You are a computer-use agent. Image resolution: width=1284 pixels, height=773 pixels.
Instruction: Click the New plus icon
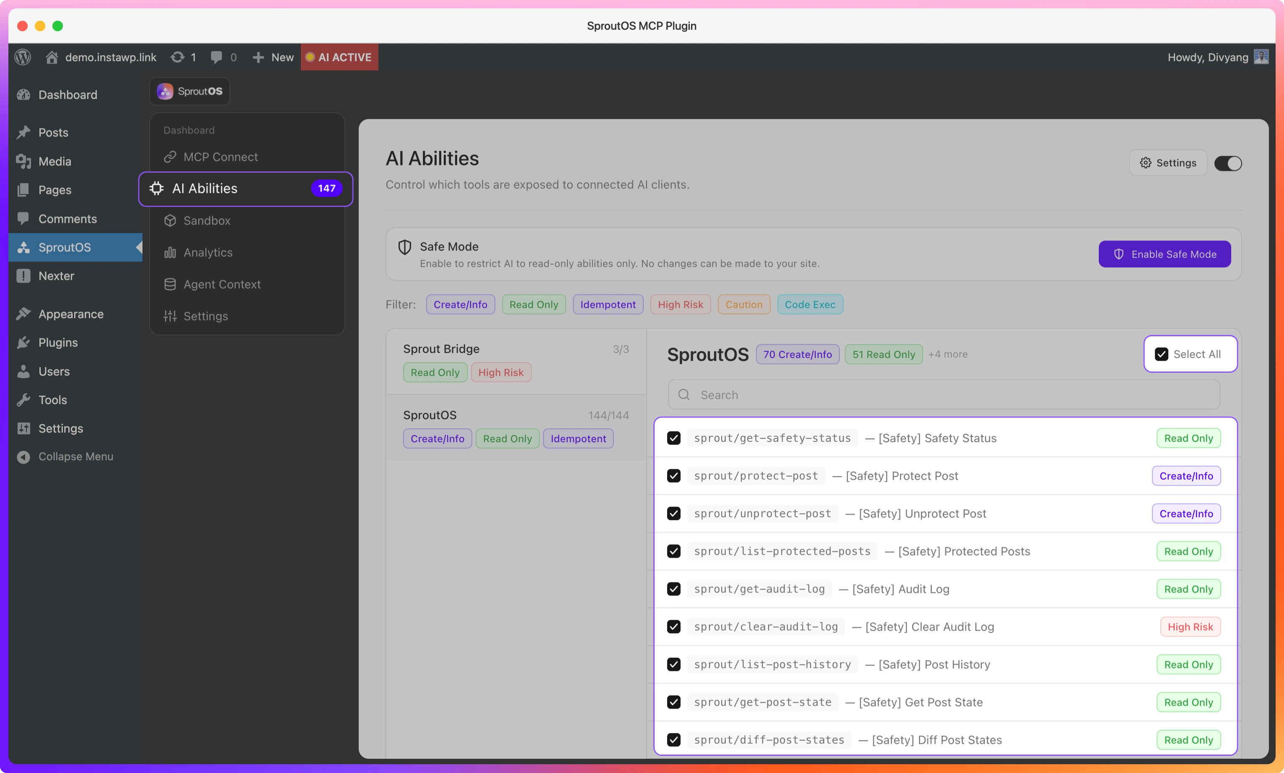click(258, 57)
